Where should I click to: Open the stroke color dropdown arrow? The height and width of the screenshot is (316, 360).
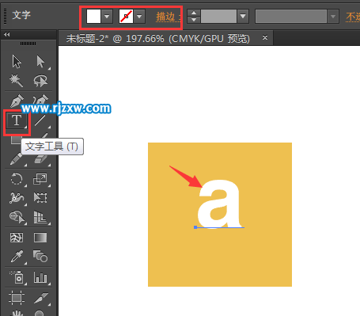(139, 17)
